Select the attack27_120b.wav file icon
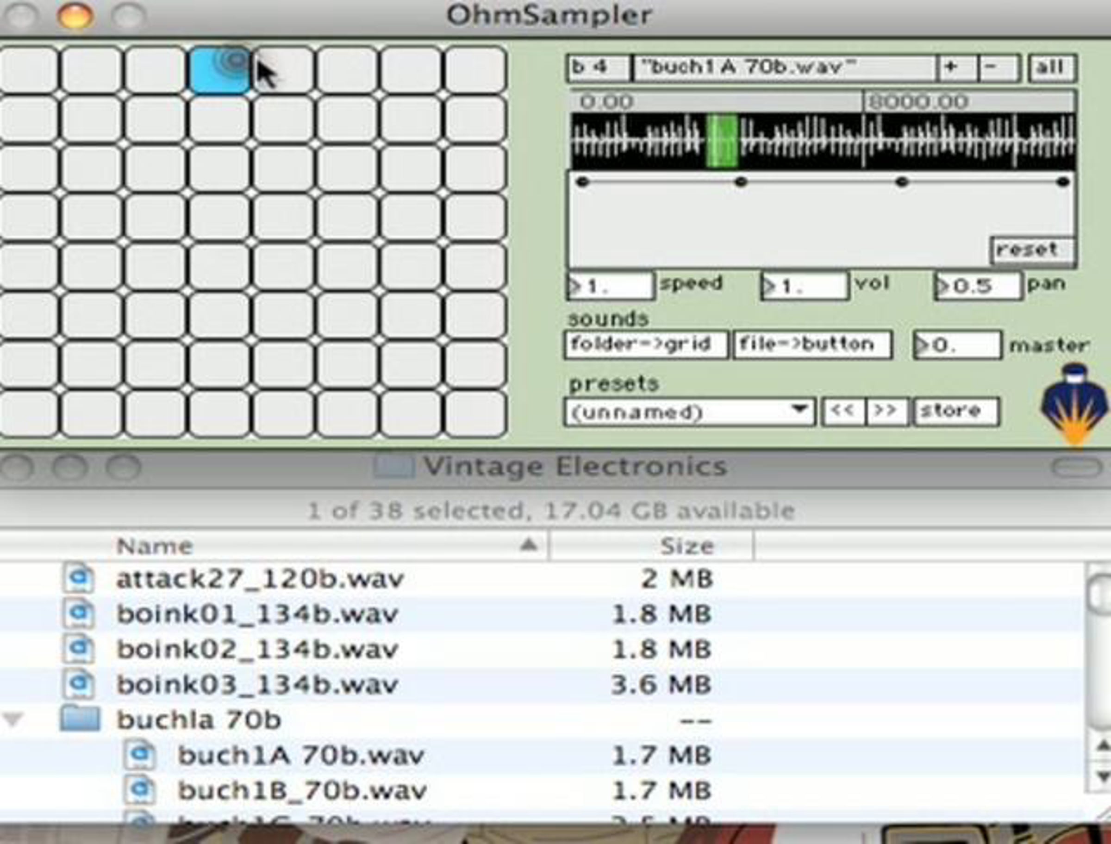 [x=79, y=579]
